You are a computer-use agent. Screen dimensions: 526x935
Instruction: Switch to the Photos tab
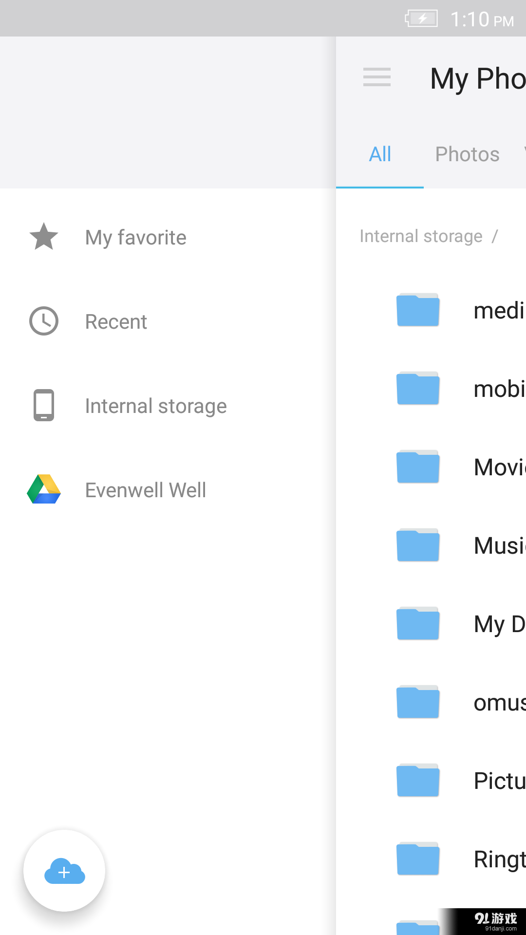point(468,154)
